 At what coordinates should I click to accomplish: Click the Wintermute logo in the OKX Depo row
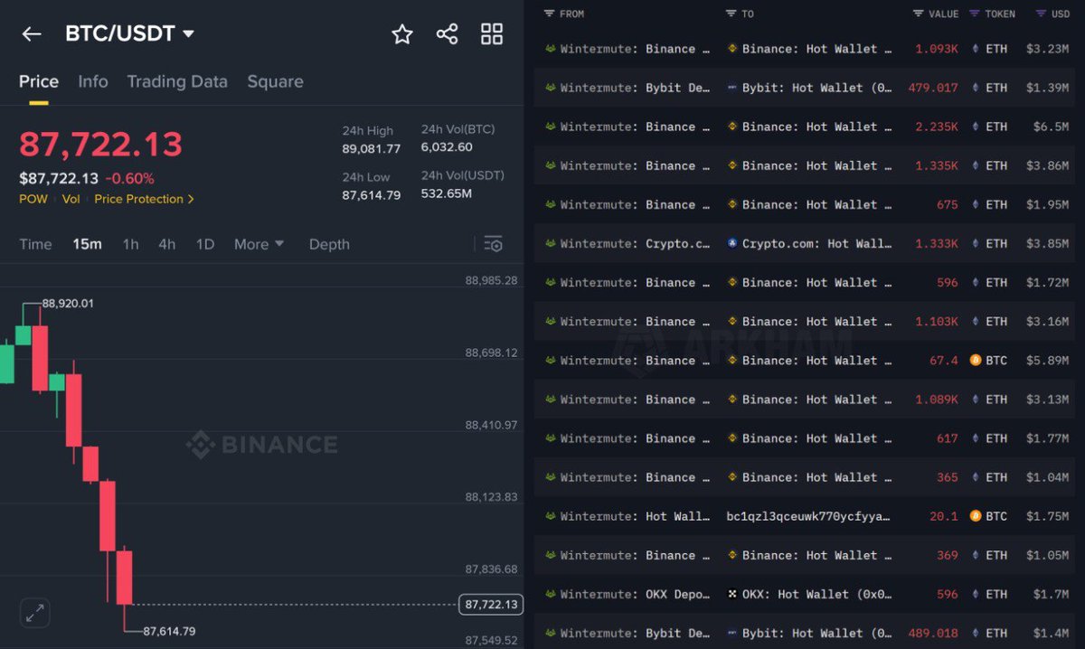(550, 594)
